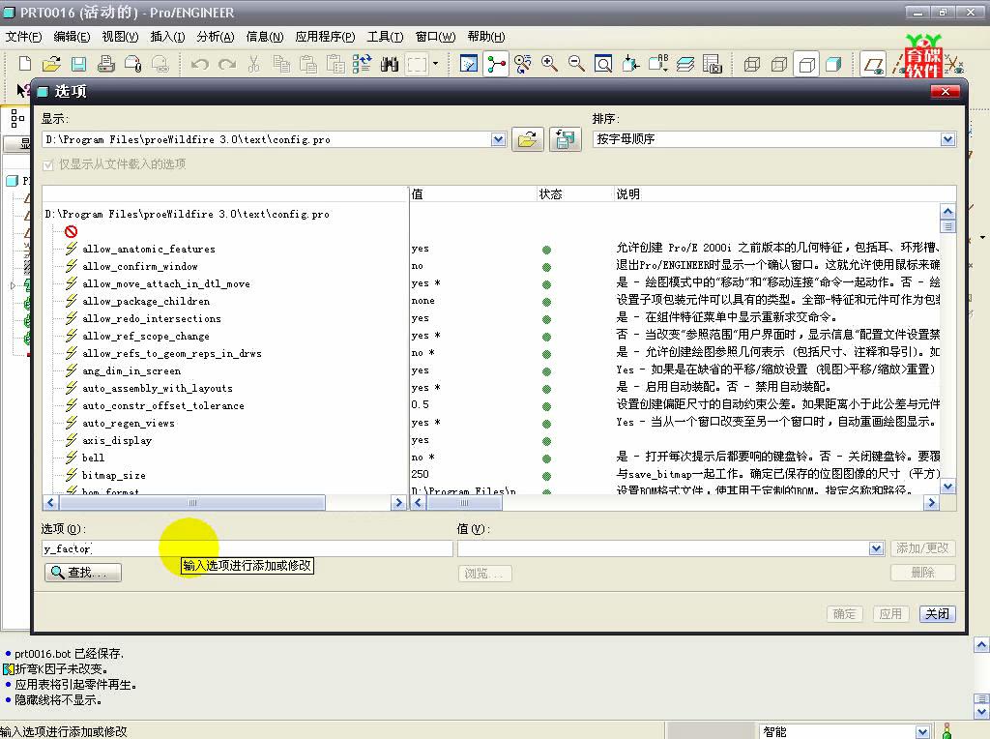Select the Hidden Line display mode icon
Screen dimensions: 990x739
click(x=780, y=64)
